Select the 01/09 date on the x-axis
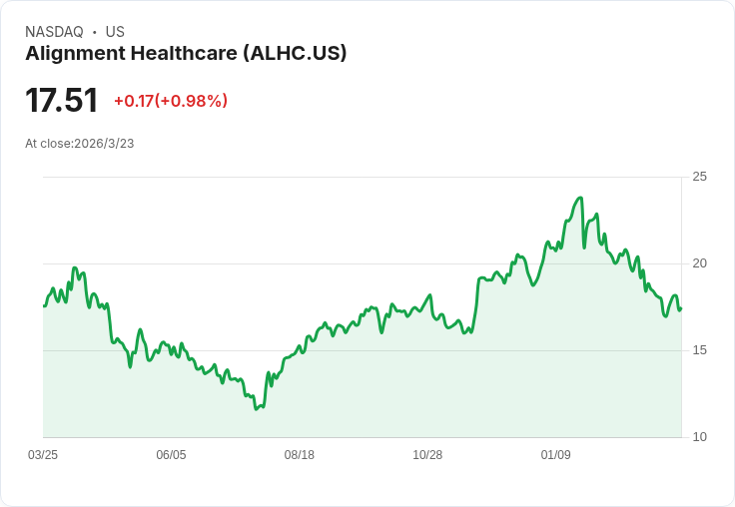The height and width of the screenshot is (507, 735). tap(556, 455)
